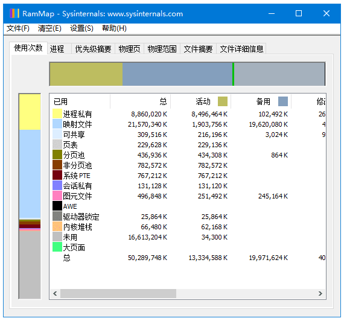Switch to the 优先级摘要 tab

[93, 49]
